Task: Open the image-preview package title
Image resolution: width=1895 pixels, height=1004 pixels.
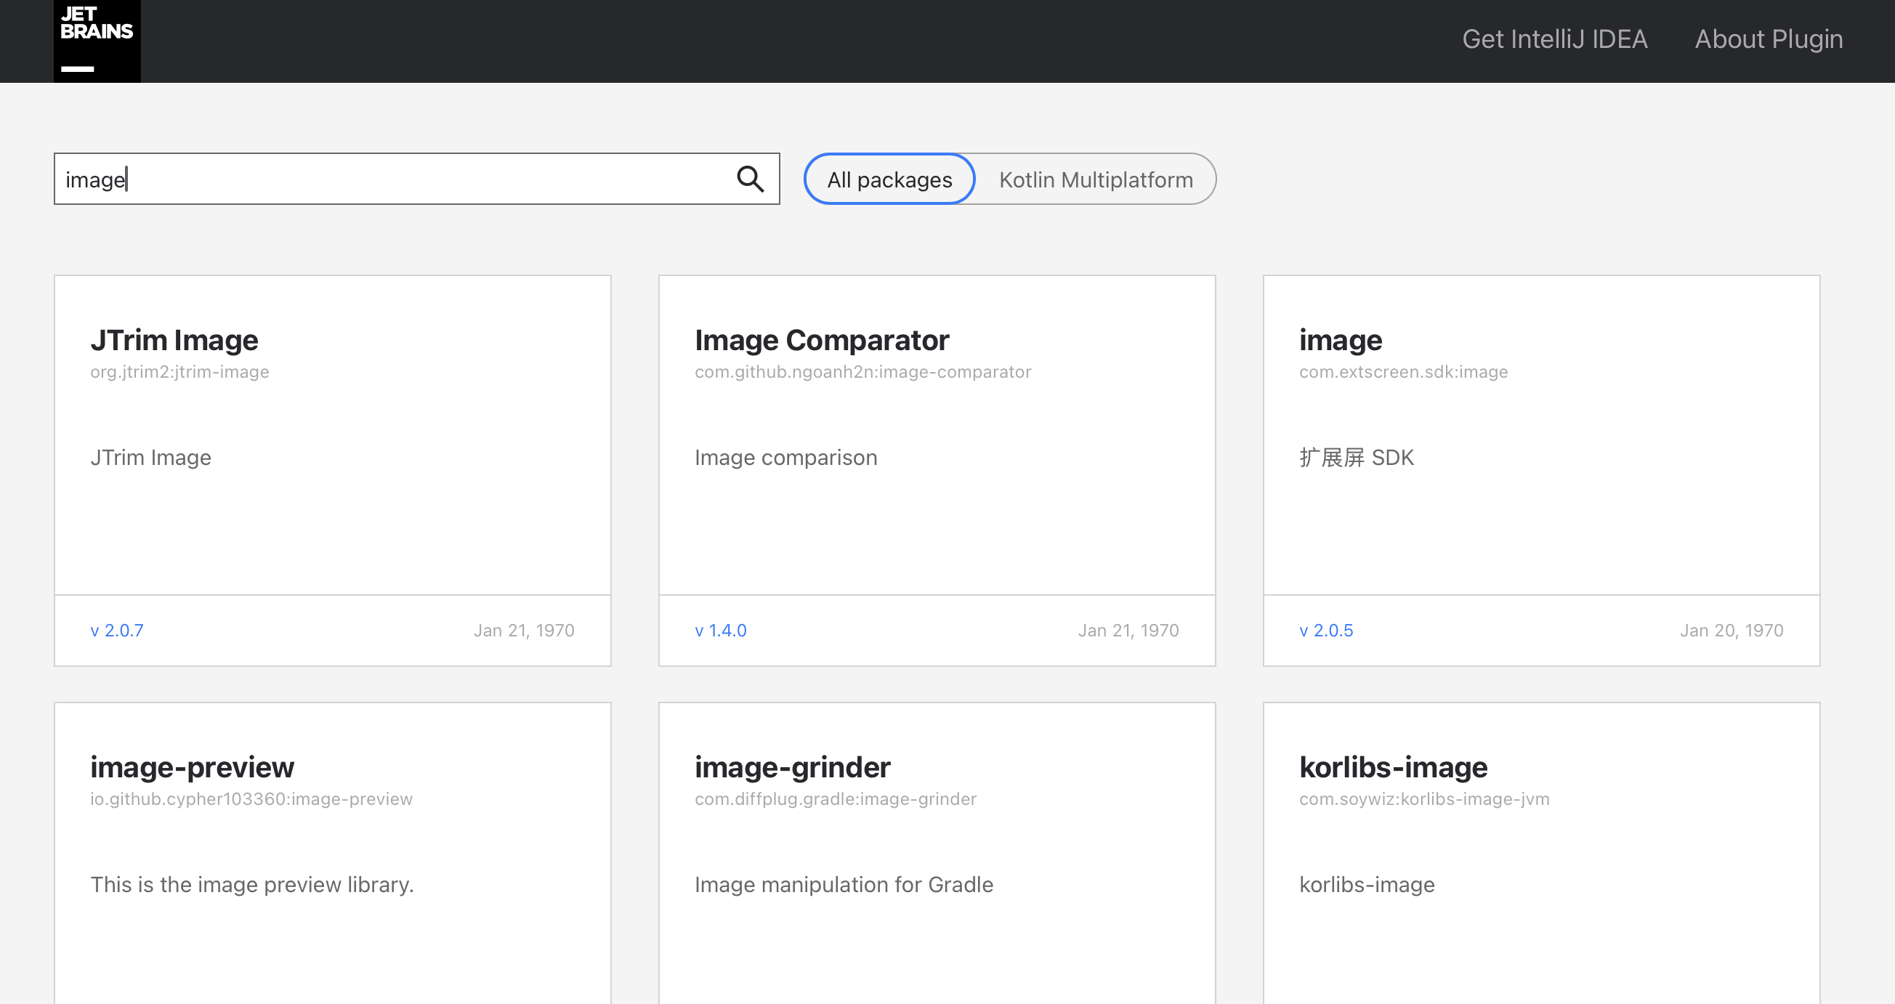Action: (x=192, y=767)
